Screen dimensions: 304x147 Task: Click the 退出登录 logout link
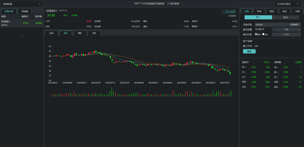[x=175, y=4]
